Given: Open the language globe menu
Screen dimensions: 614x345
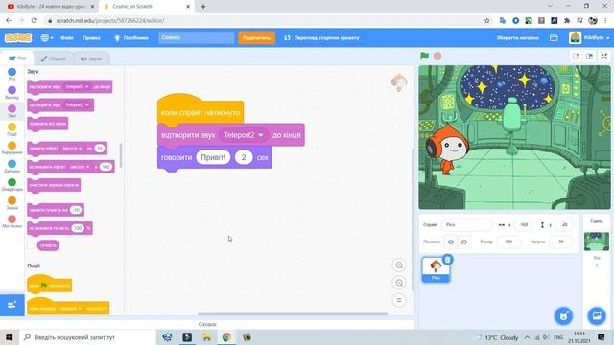Looking at the screenshot, I should [x=47, y=38].
